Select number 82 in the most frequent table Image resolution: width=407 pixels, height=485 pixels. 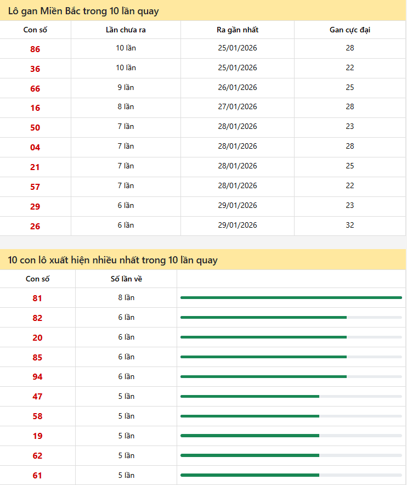37,318
